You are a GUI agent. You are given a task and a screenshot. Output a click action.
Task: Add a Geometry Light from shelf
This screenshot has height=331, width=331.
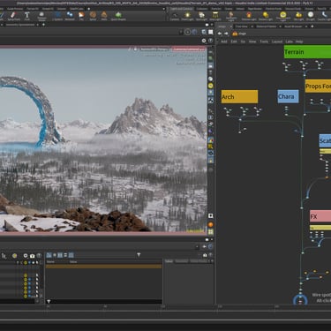(x=231, y=17)
